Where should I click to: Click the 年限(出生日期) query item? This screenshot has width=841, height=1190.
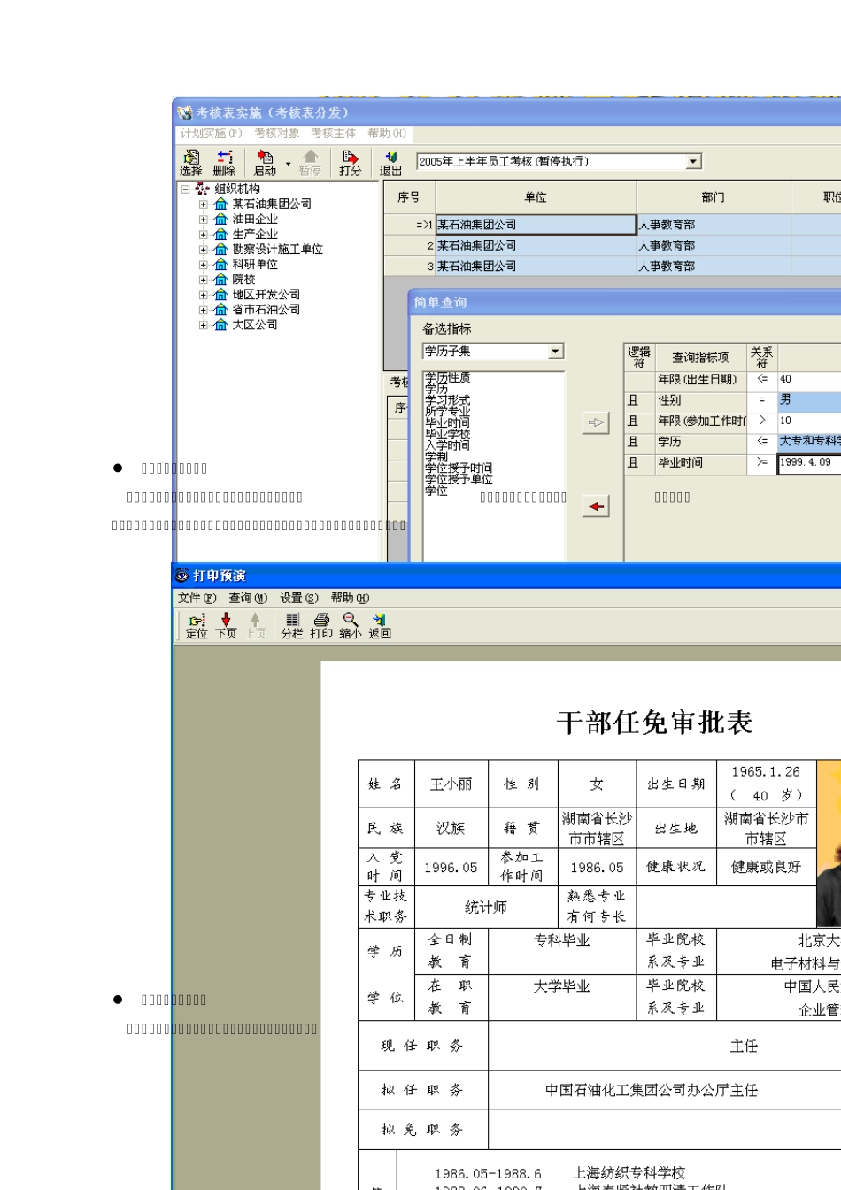point(699,379)
